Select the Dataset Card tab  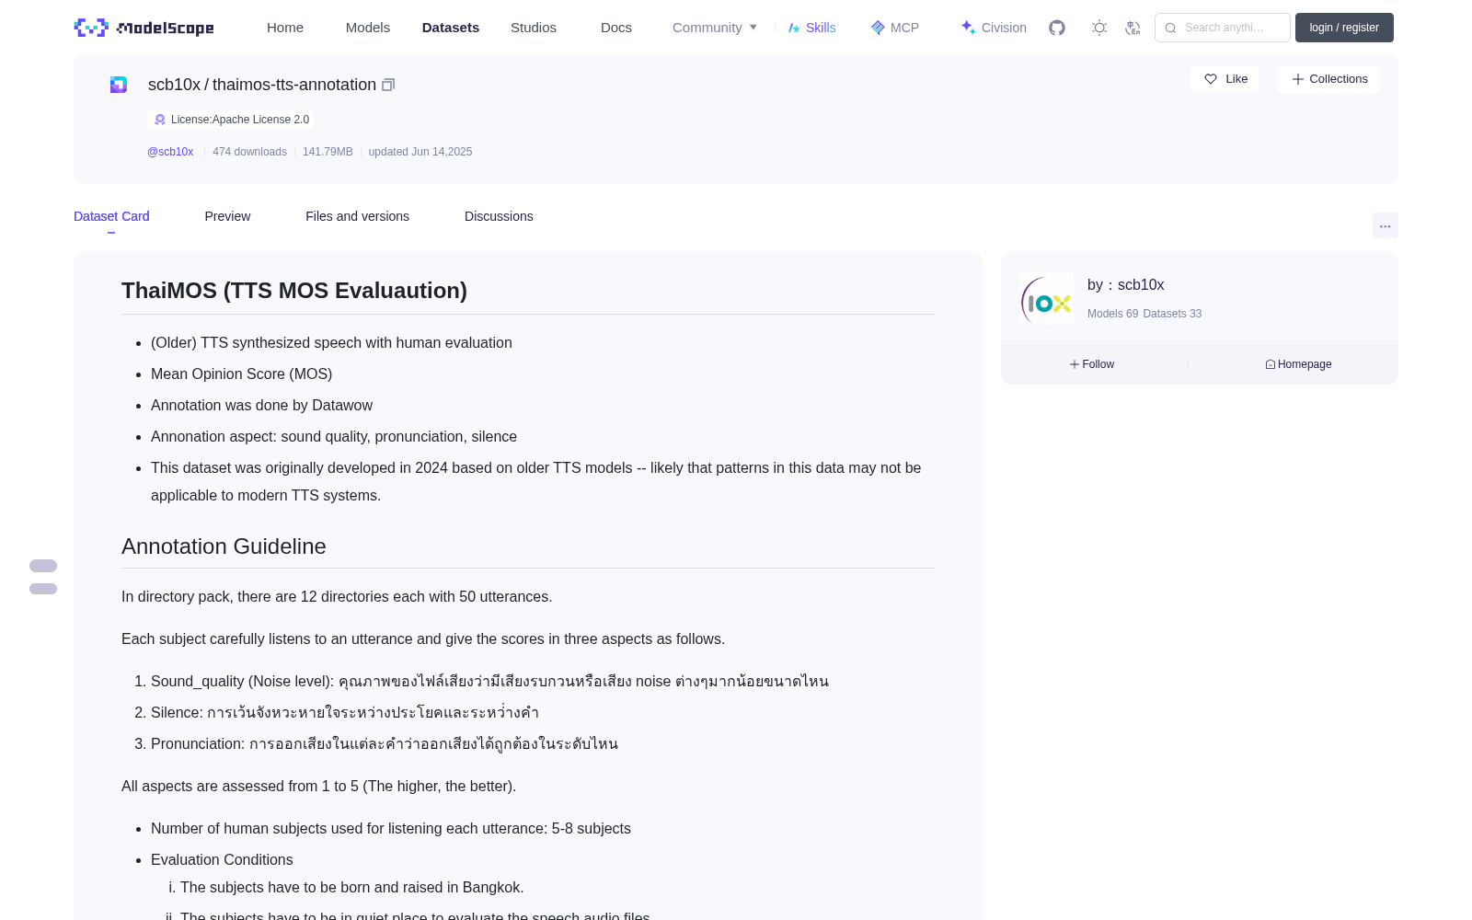tap(111, 216)
